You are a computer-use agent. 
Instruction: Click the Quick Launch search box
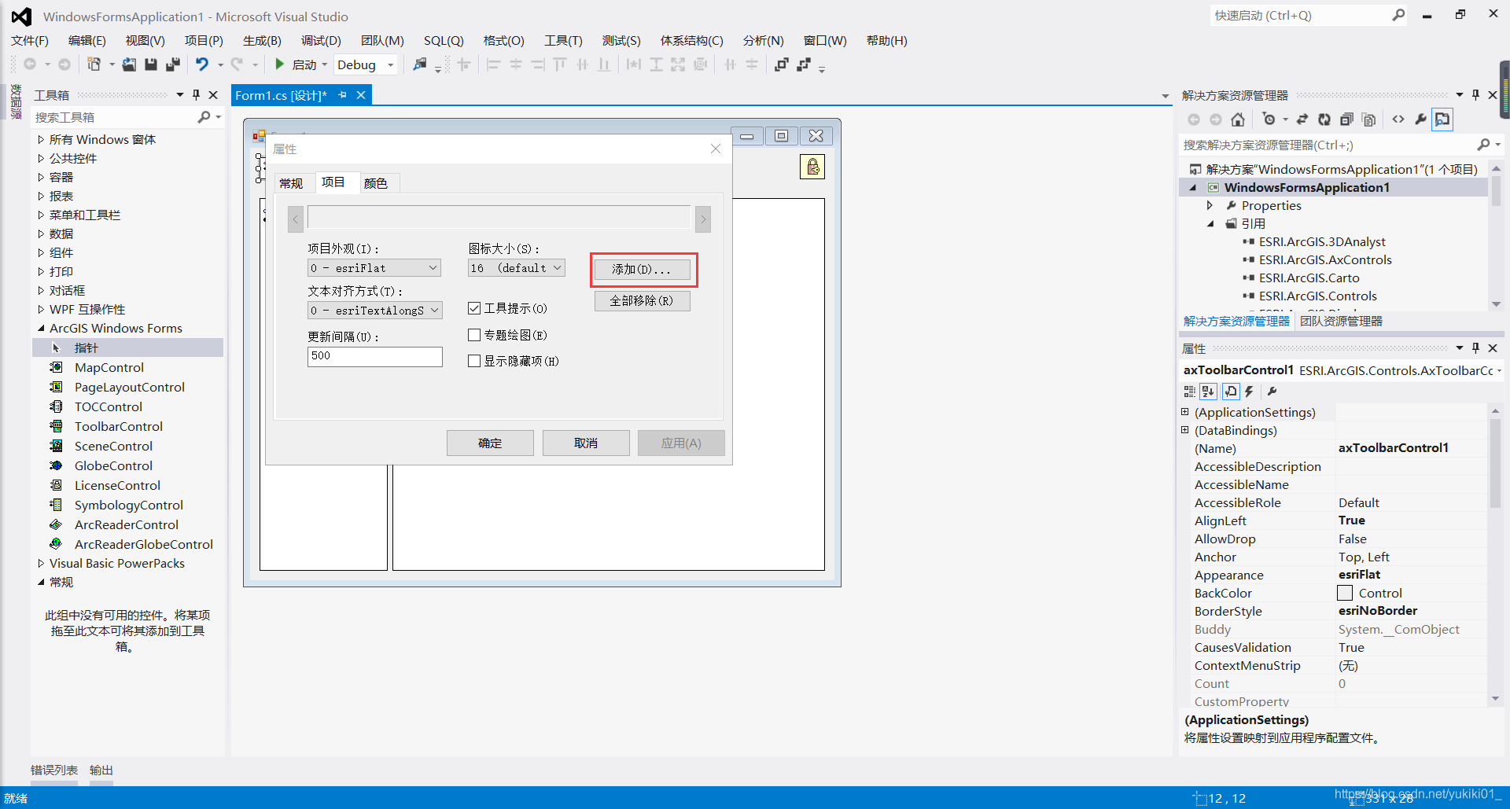(1309, 15)
